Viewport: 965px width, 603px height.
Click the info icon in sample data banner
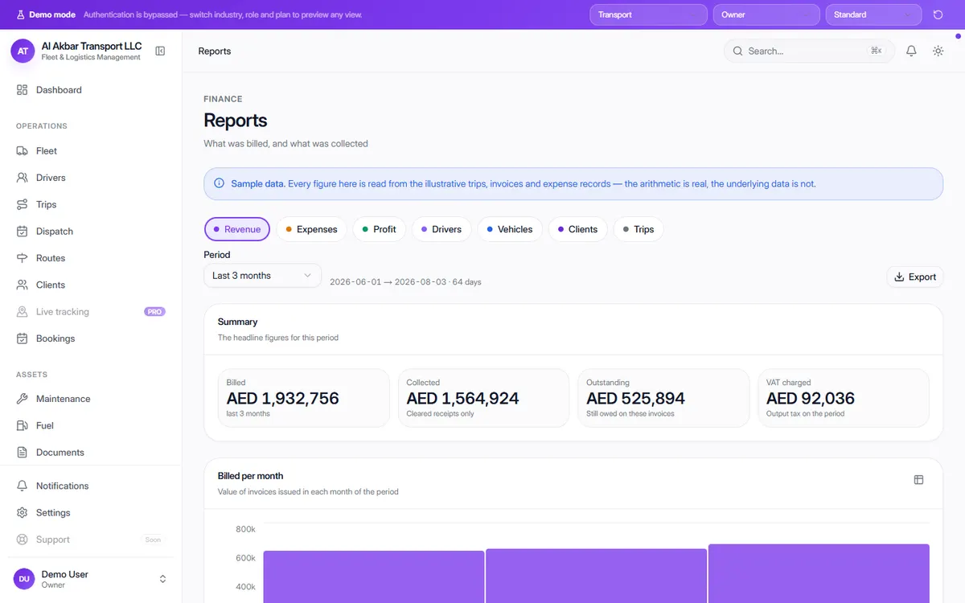tap(220, 183)
